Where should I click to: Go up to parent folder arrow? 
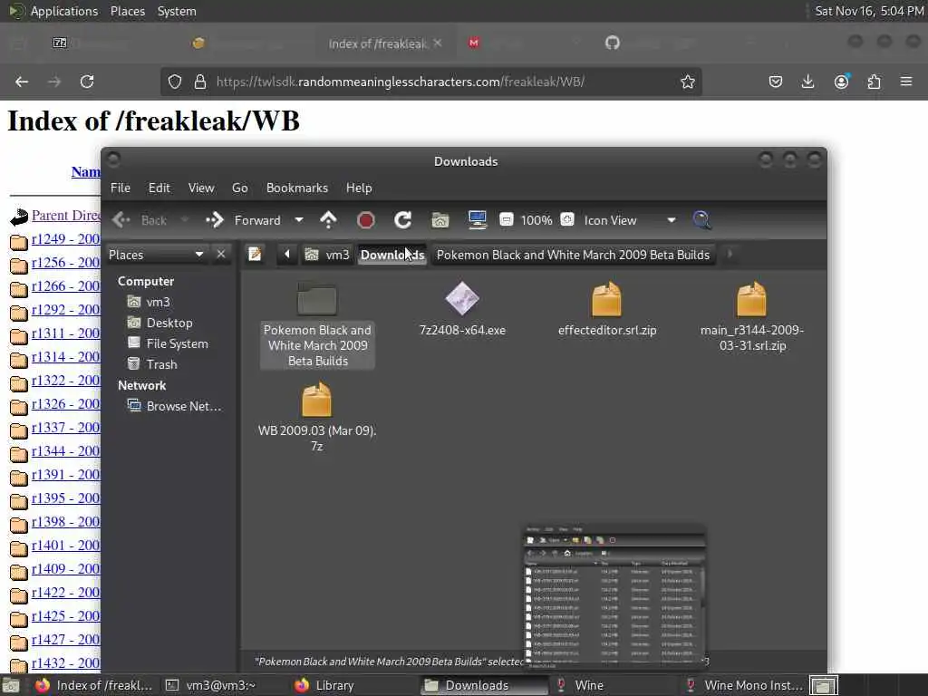(x=328, y=220)
